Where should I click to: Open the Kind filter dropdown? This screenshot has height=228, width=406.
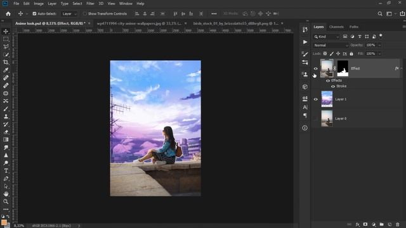(327, 37)
